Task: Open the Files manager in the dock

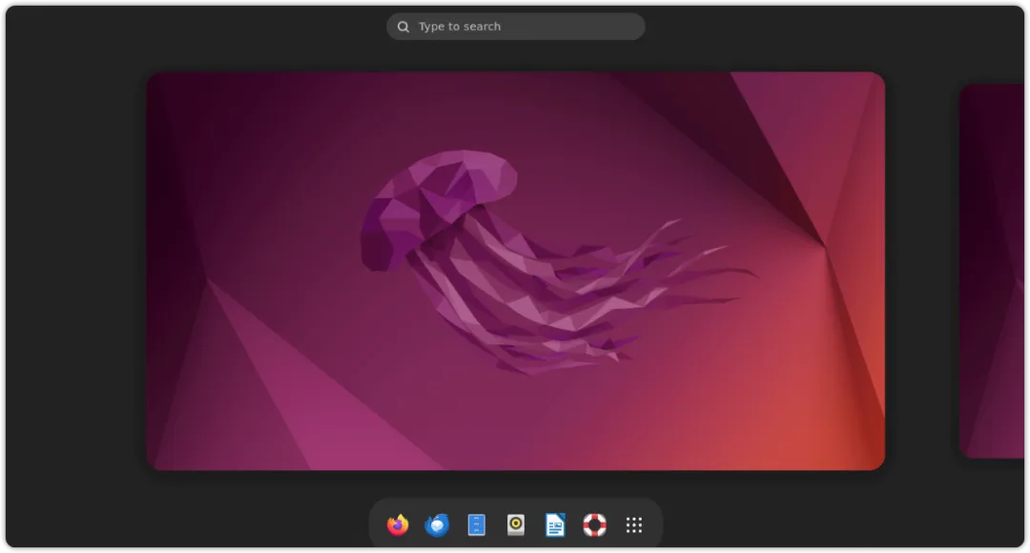Action: 476,524
